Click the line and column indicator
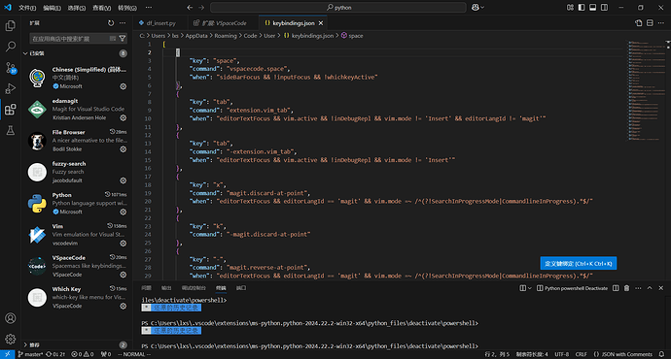The width and height of the screenshot is (671, 359). coord(497,354)
